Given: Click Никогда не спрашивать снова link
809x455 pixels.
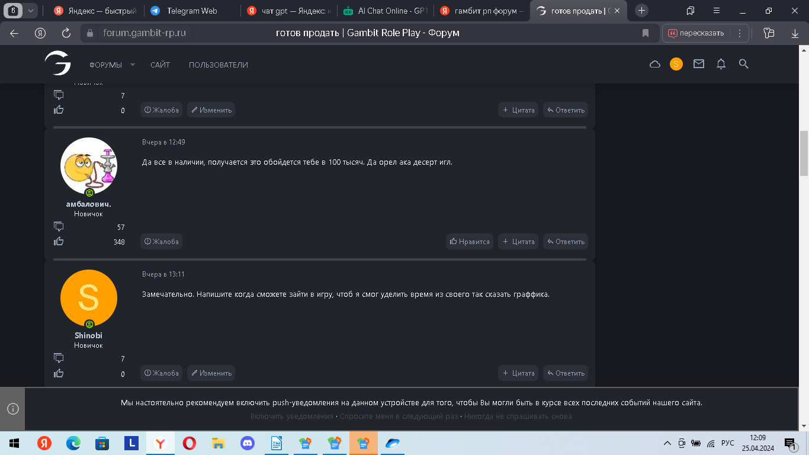Looking at the screenshot, I should coord(518,416).
